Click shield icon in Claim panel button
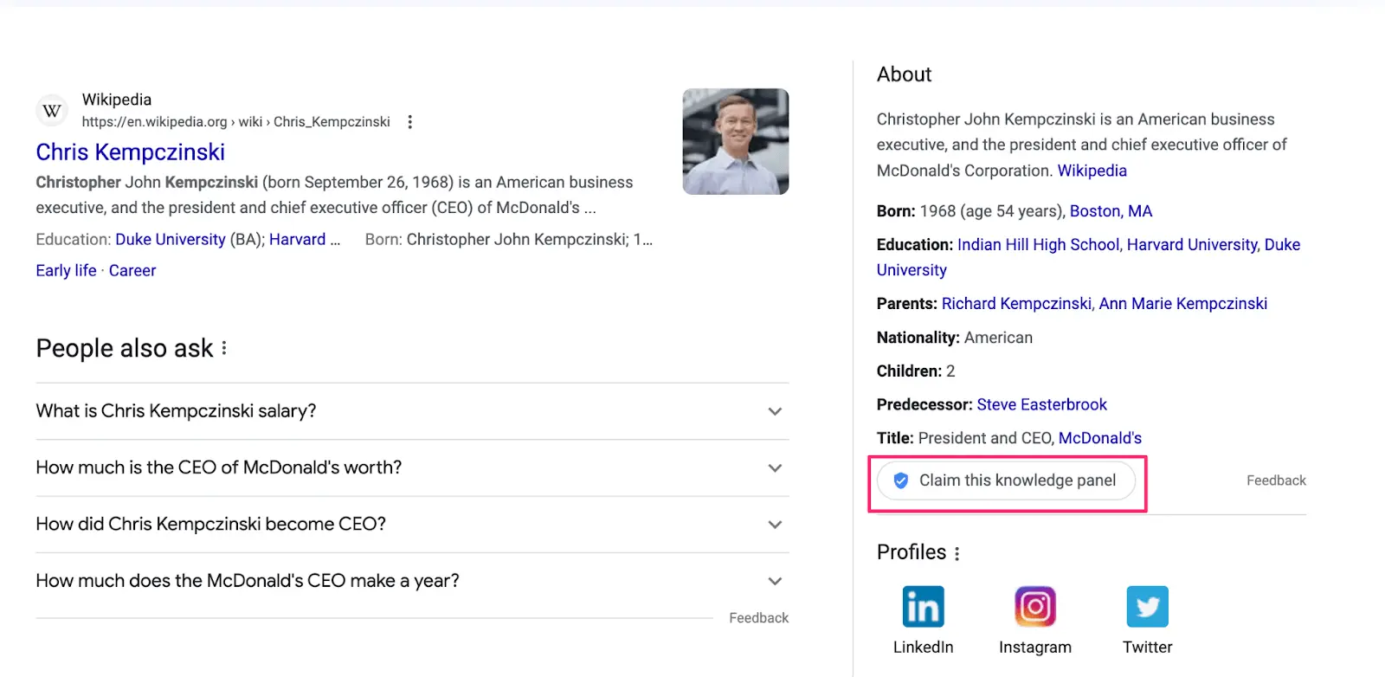 click(x=900, y=480)
